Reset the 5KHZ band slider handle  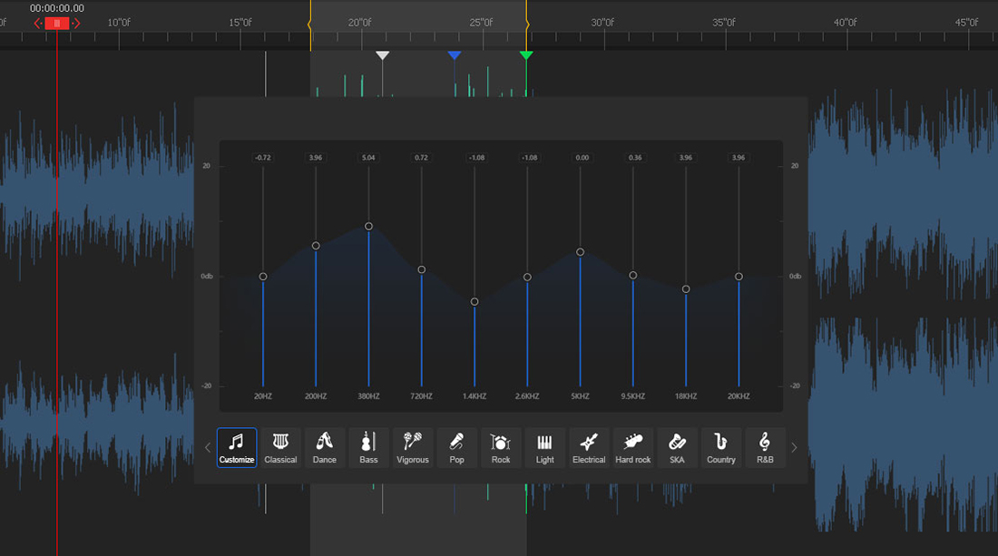pos(580,252)
